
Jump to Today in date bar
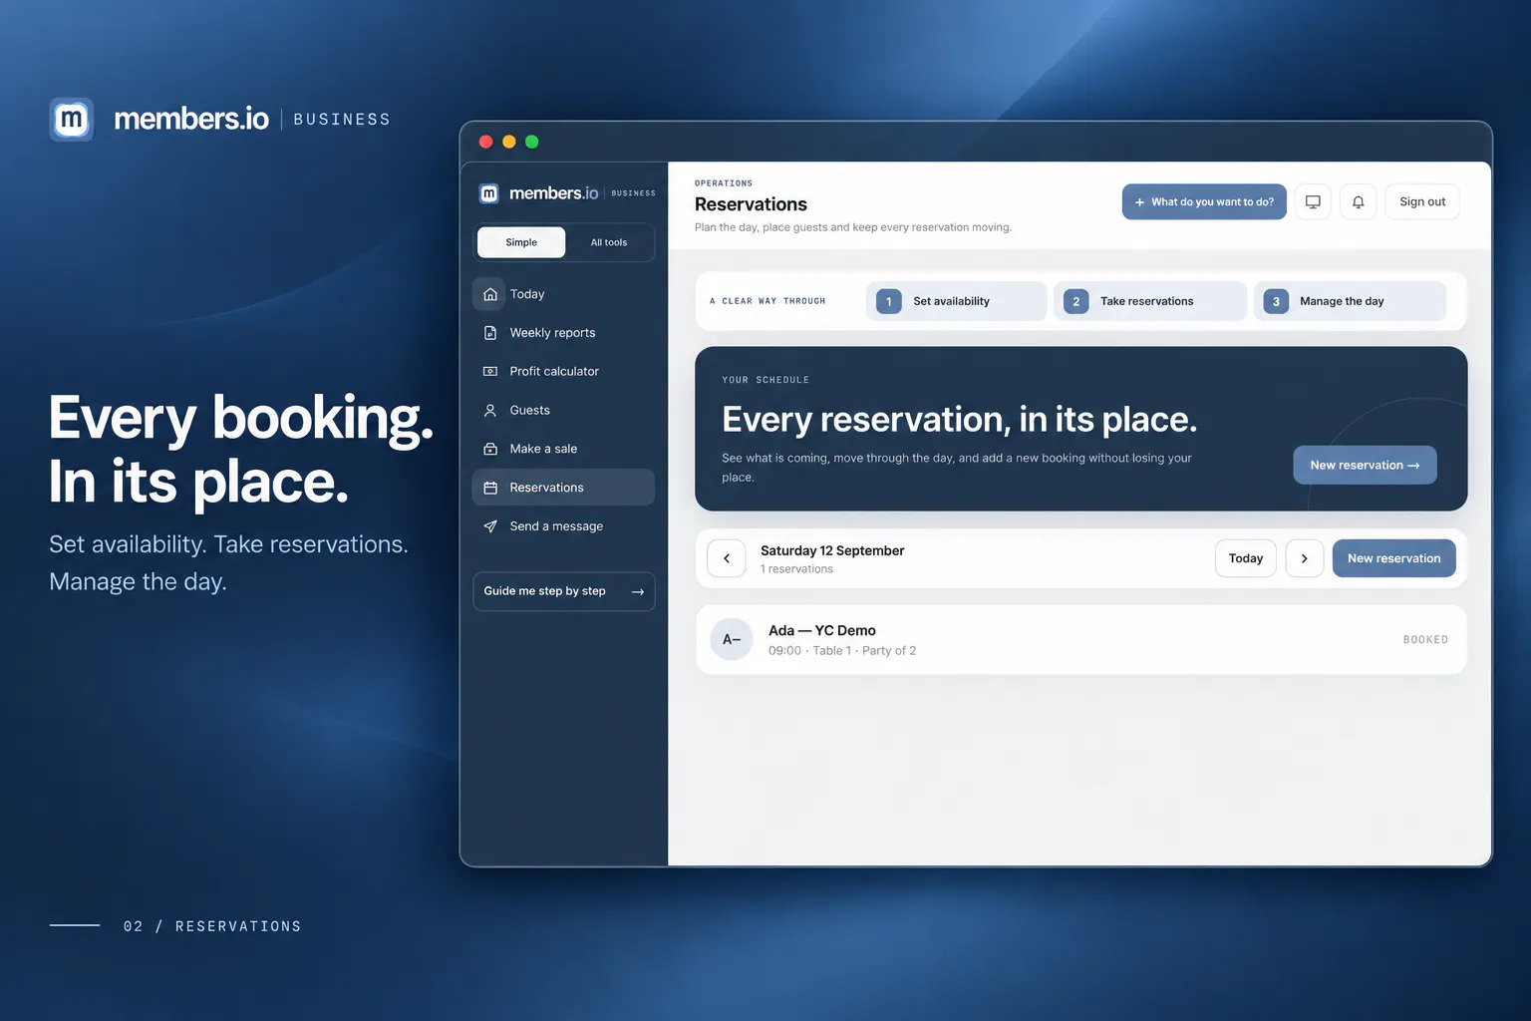click(1245, 558)
